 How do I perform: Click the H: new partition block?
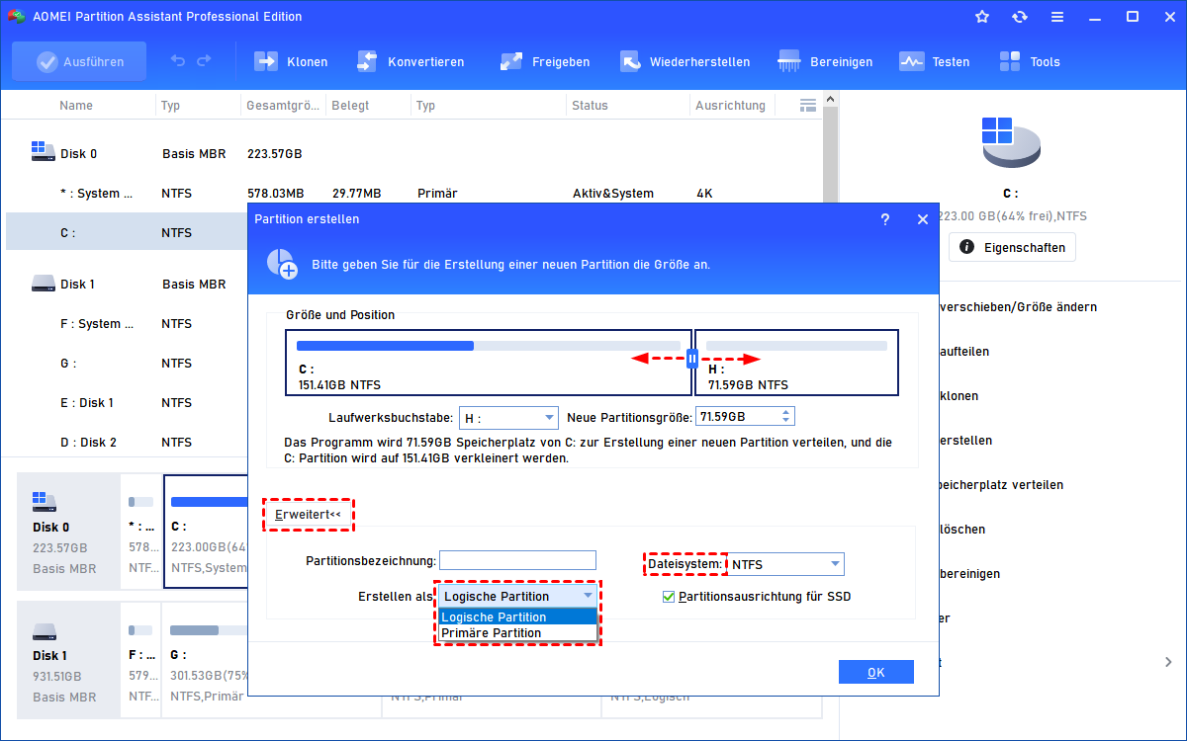click(796, 363)
